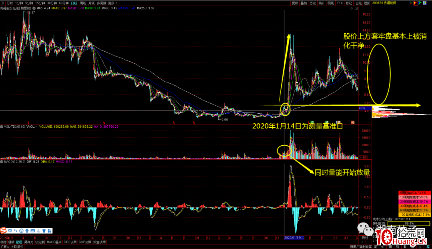Click the green arrow icon at top right

[x=421, y=3]
